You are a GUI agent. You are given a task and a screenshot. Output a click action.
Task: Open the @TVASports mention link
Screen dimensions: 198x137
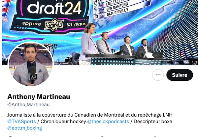pos(21,122)
